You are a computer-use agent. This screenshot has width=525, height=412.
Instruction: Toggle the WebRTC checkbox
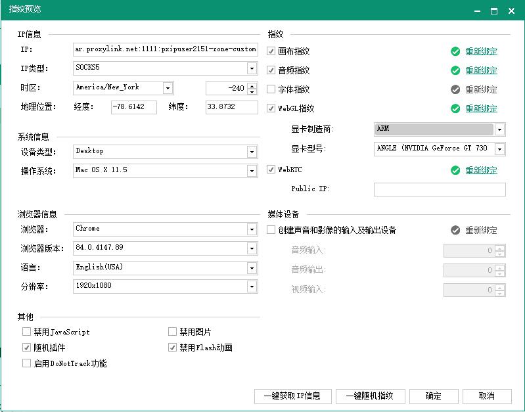(271, 170)
